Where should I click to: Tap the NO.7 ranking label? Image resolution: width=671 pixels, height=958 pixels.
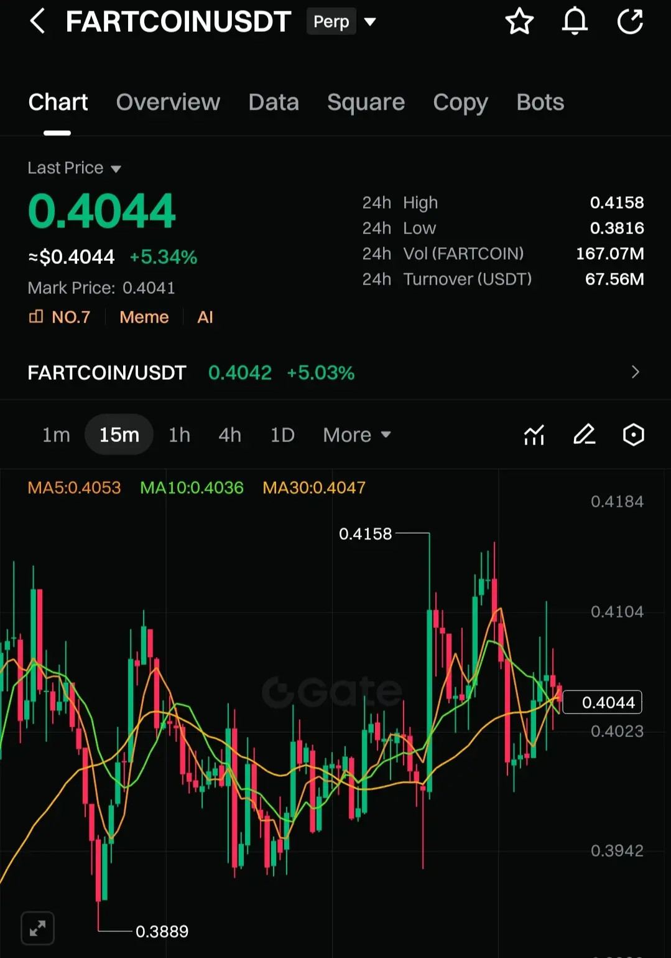click(x=71, y=317)
